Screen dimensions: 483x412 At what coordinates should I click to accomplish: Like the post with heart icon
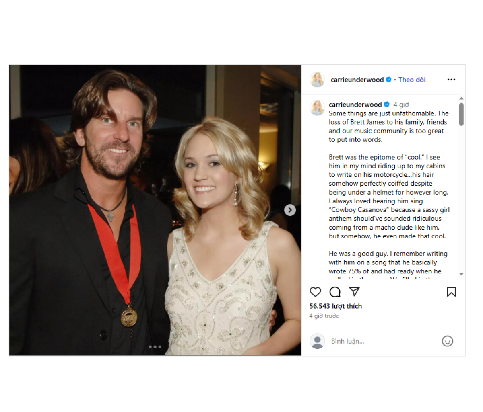[x=315, y=292]
